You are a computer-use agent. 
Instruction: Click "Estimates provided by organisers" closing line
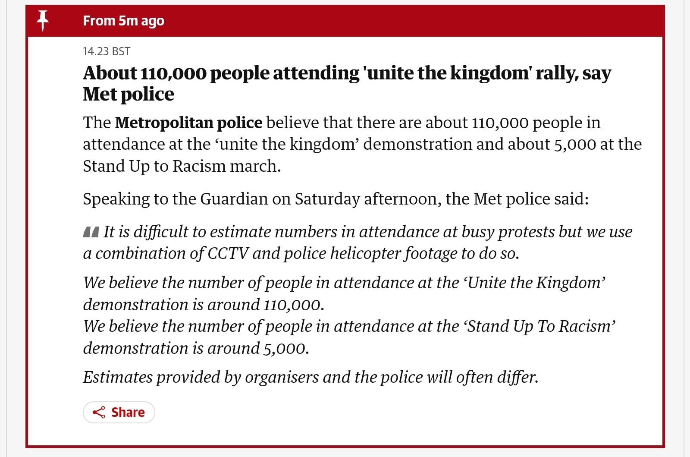pyautogui.click(x=310, y=377)
